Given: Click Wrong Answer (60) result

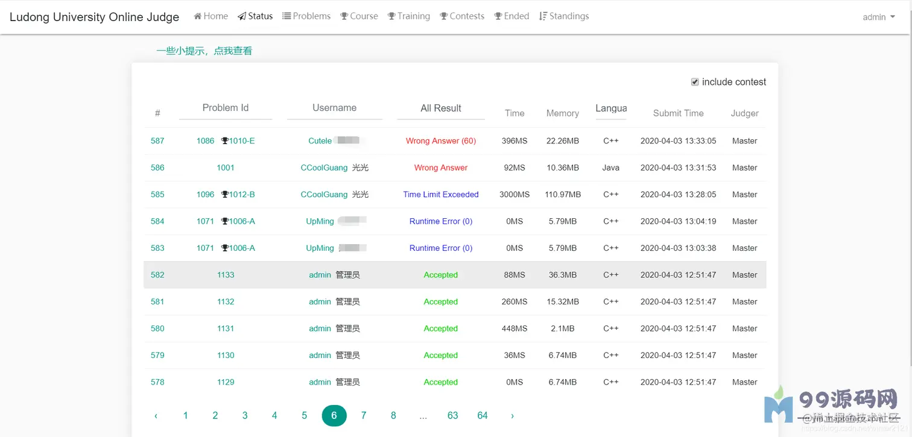Looking at the screenshot, I should 441,141.
